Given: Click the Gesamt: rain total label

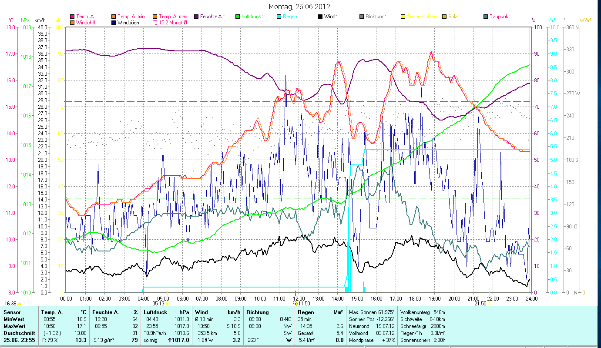Looking at the screenshot, I should click(306, 333).
